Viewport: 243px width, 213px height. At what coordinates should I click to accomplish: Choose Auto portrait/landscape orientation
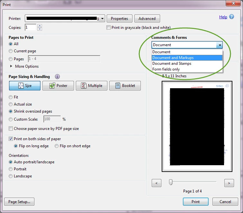(x=11, y=162)
